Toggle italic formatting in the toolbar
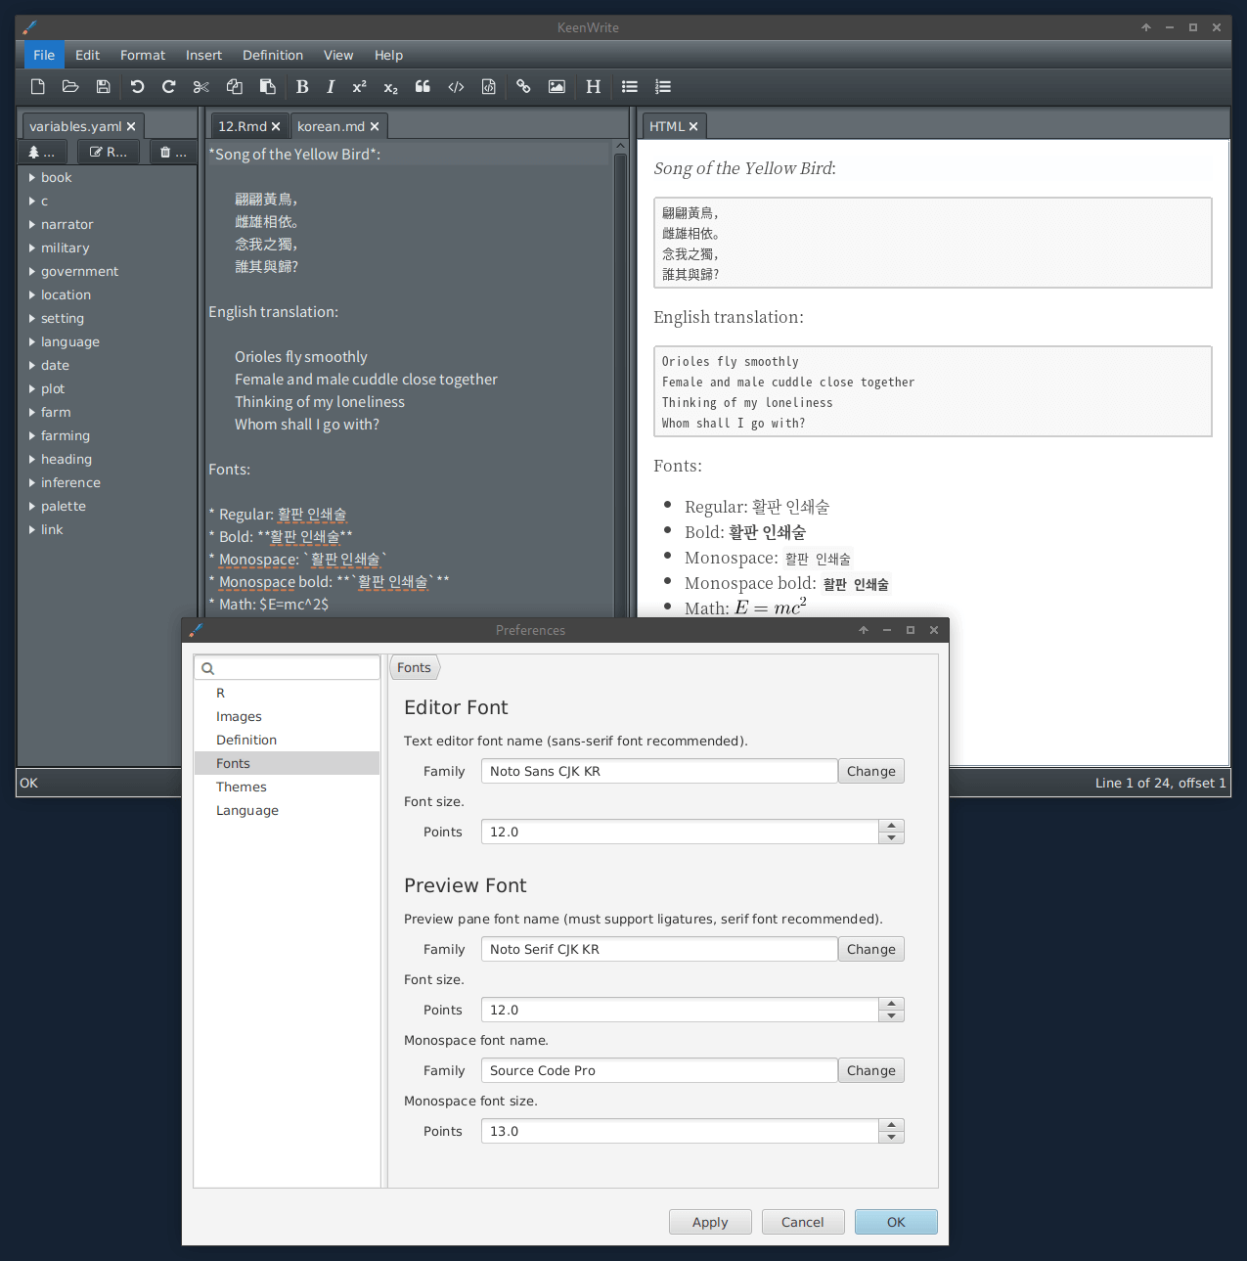Viewport: 1247px width, 1261px height. pos(331,87)
